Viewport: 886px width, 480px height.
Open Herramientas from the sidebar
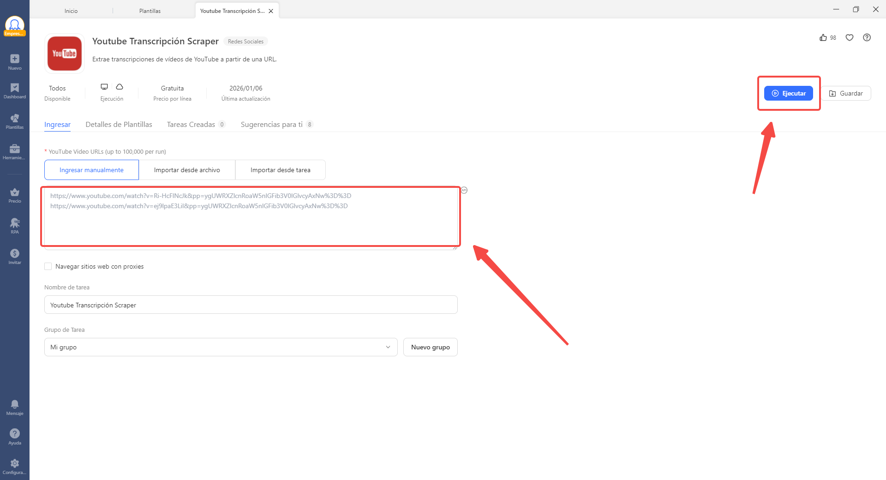pyautogui.click(x=15, y=151)
